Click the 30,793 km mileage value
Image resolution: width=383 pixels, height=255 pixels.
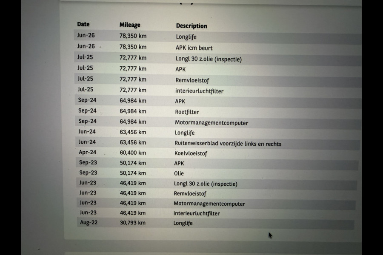[133, 223]
